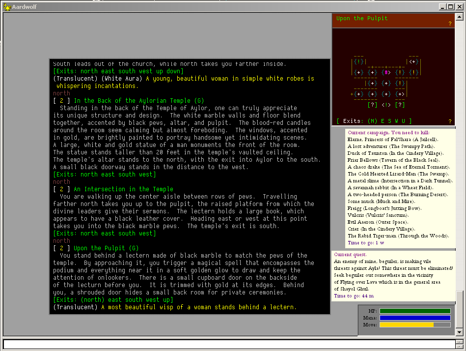Click the question mark beside the map Exits line
Screen dimensions: 466x351
coord(449,121)
